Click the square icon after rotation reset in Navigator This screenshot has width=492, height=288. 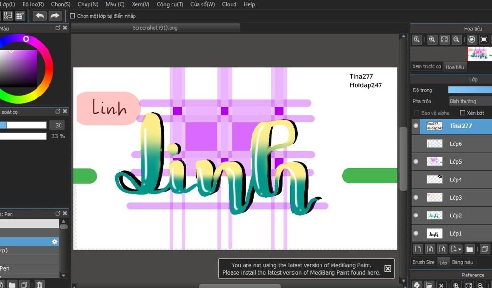[484, 39]
